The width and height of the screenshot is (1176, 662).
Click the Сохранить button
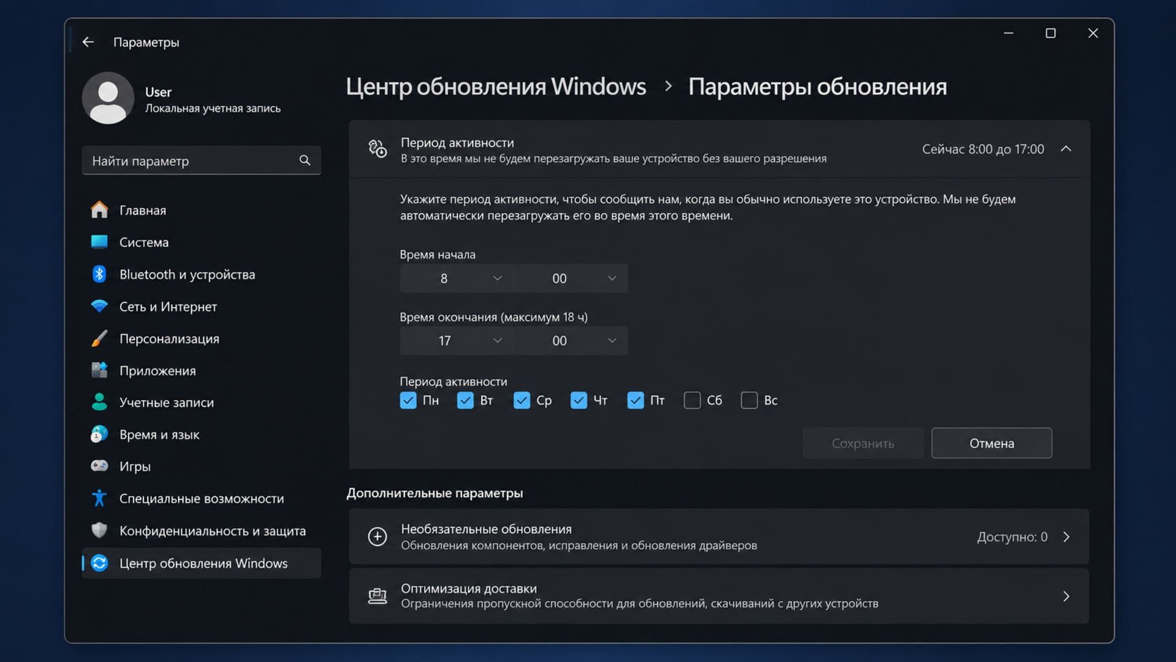point(863,443)
